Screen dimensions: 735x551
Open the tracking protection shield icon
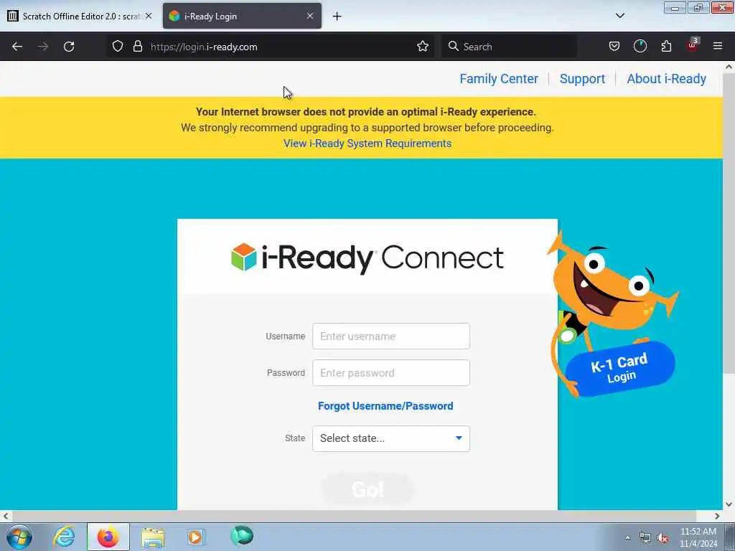118,46
